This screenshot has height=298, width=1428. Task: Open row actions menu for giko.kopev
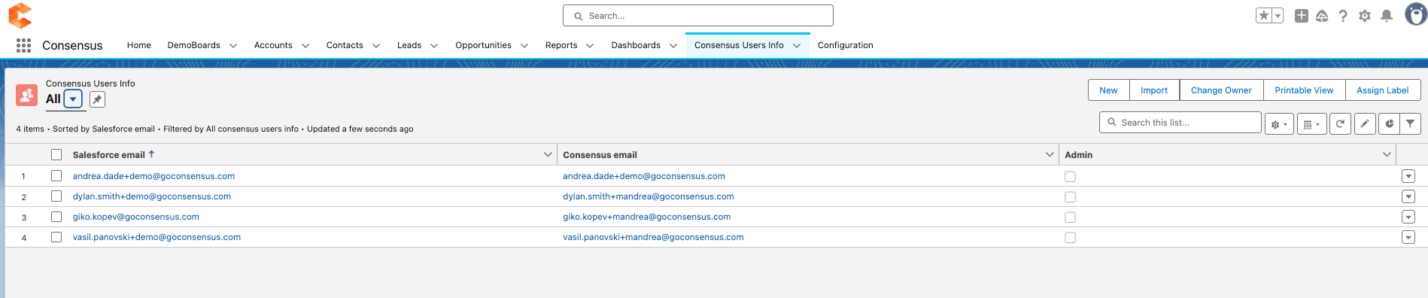tap(1408, 217)
